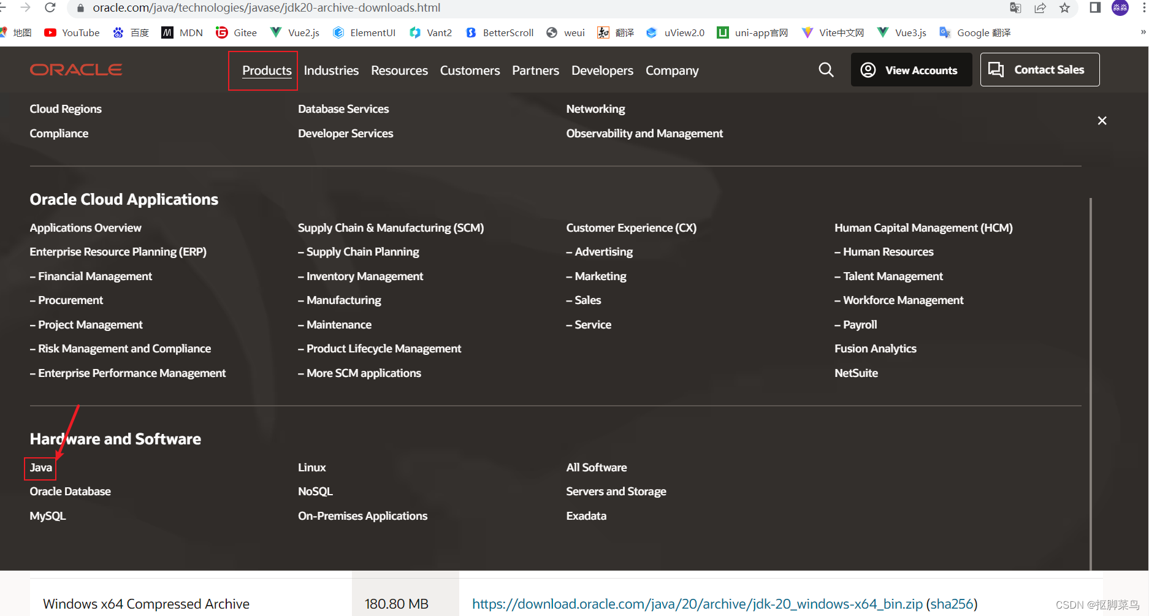Open the Payroll link
Screen dimensions: 1149x616
pos(855,325)
